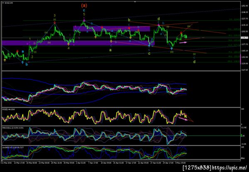Select the blue up arrow above blue b label
Screen dimensions: 249x172
point(23,62)
